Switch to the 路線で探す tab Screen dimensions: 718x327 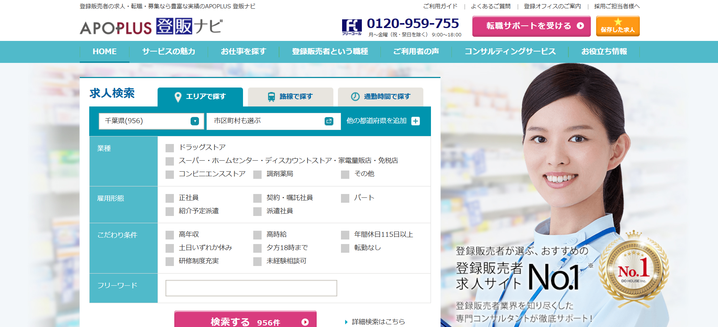(x=290, y=97)
